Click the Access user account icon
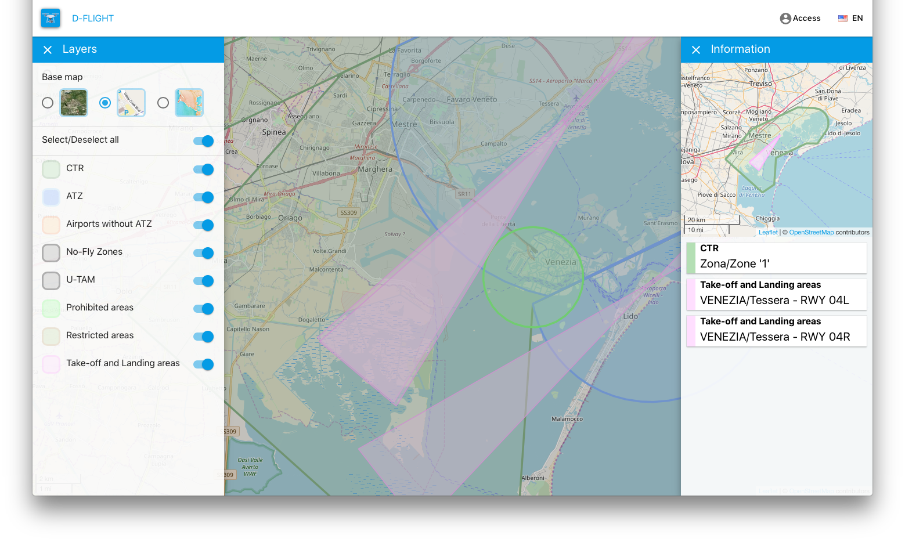The image size is (905, 542). tap(785, 19)
